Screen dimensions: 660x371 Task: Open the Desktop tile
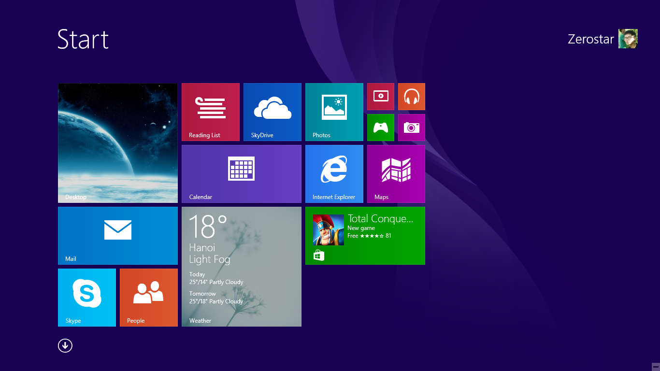click(x=118, y=143)
